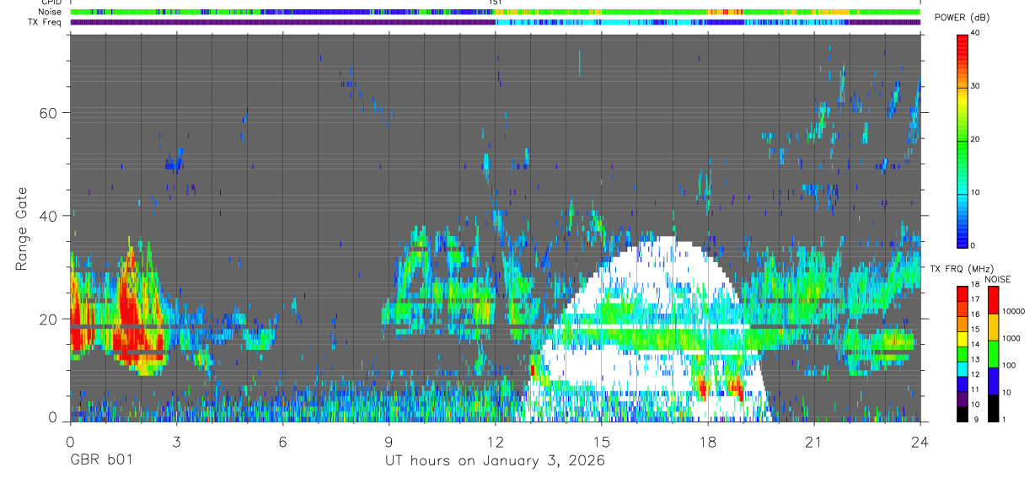
Task: Click the red segment of TX FRQ legend
Action: tap(963, 294)
